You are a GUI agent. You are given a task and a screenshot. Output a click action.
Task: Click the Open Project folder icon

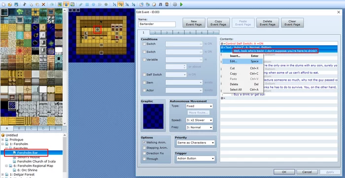coord(10,4)
